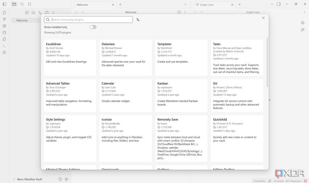The image size is (309, 183).
Task: Open the Dataview plugin card
Action: pos(126,58)
